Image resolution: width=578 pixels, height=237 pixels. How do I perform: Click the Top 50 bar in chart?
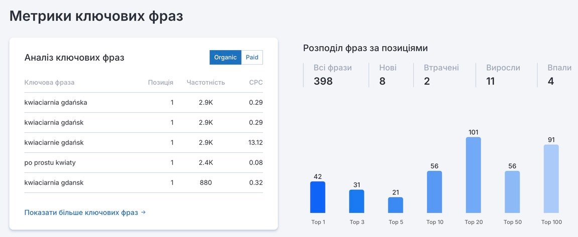512,192
